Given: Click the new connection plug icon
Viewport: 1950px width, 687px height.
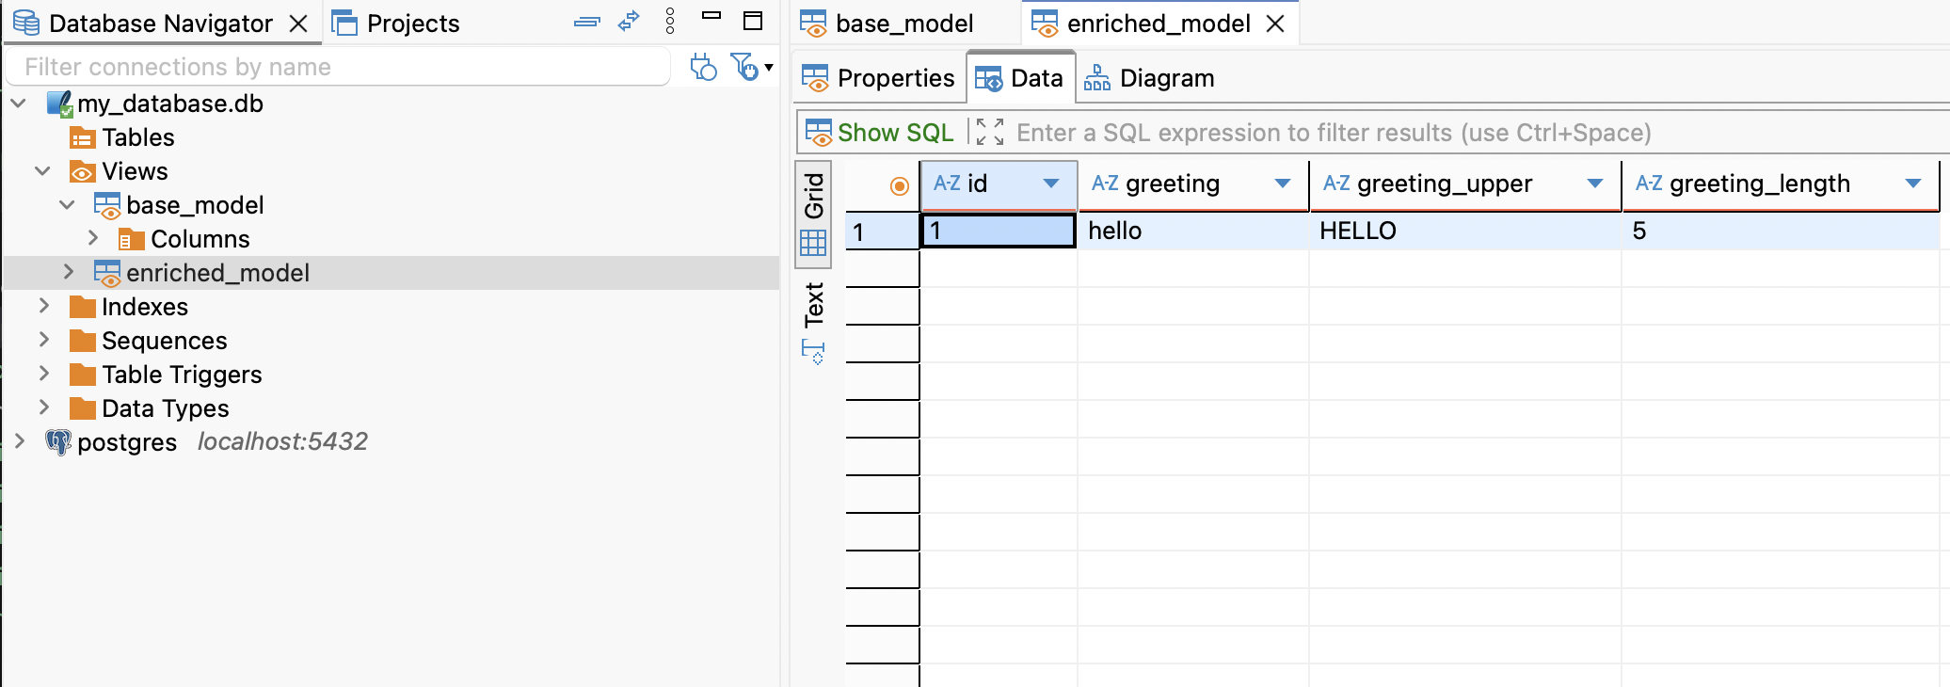Looking at the screenshot, I should point(703,67).
